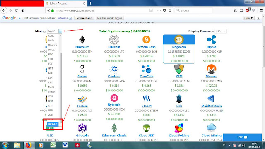Click the Ethereum Classic green icon
265x149 pixels.
(114, 128)
